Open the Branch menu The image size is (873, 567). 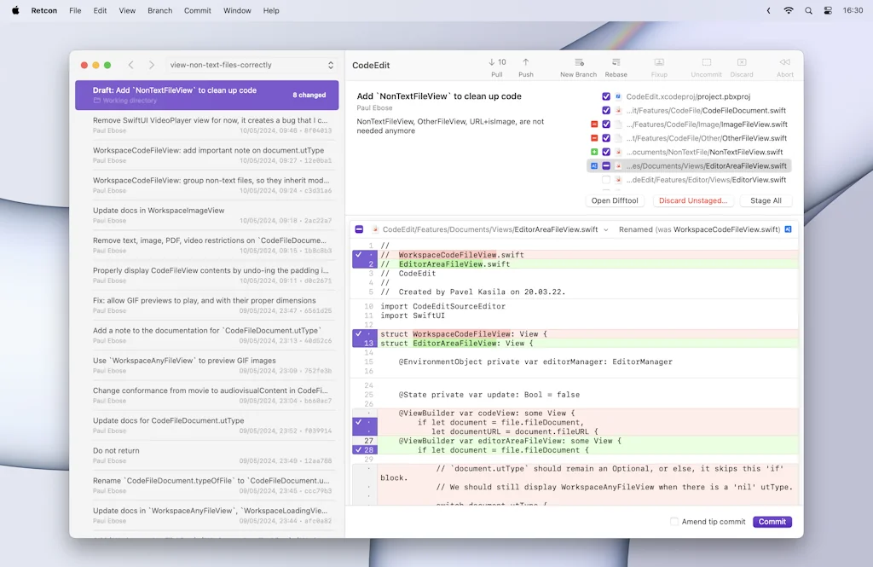(159, 10)
